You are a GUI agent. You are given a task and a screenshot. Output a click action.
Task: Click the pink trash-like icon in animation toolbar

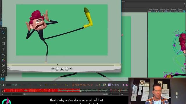(x=123, y=85)
